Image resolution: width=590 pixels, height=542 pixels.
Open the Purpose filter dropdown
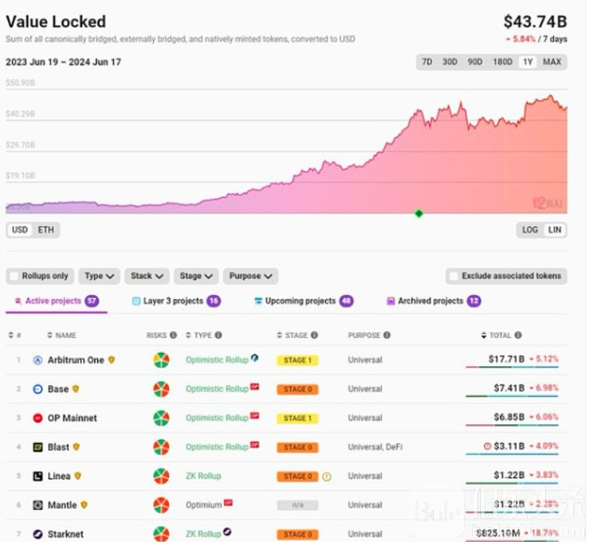coord(251,276)
